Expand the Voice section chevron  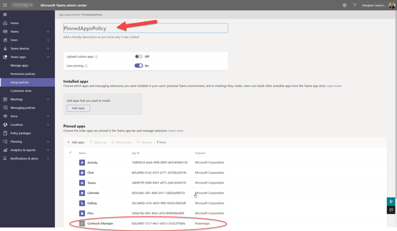[x=48, y=116]
